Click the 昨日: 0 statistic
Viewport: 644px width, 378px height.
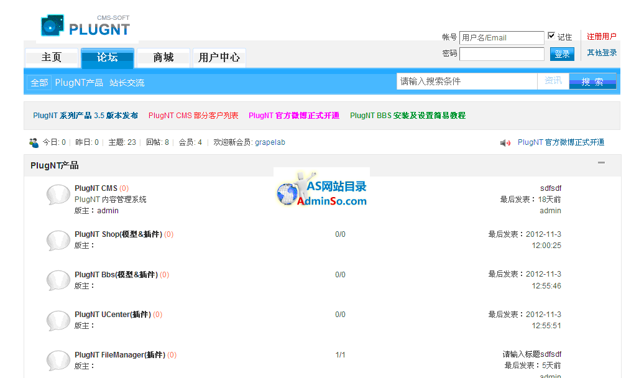[x=86, y=142]
